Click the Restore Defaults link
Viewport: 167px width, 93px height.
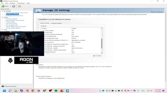tap(157, 12)
